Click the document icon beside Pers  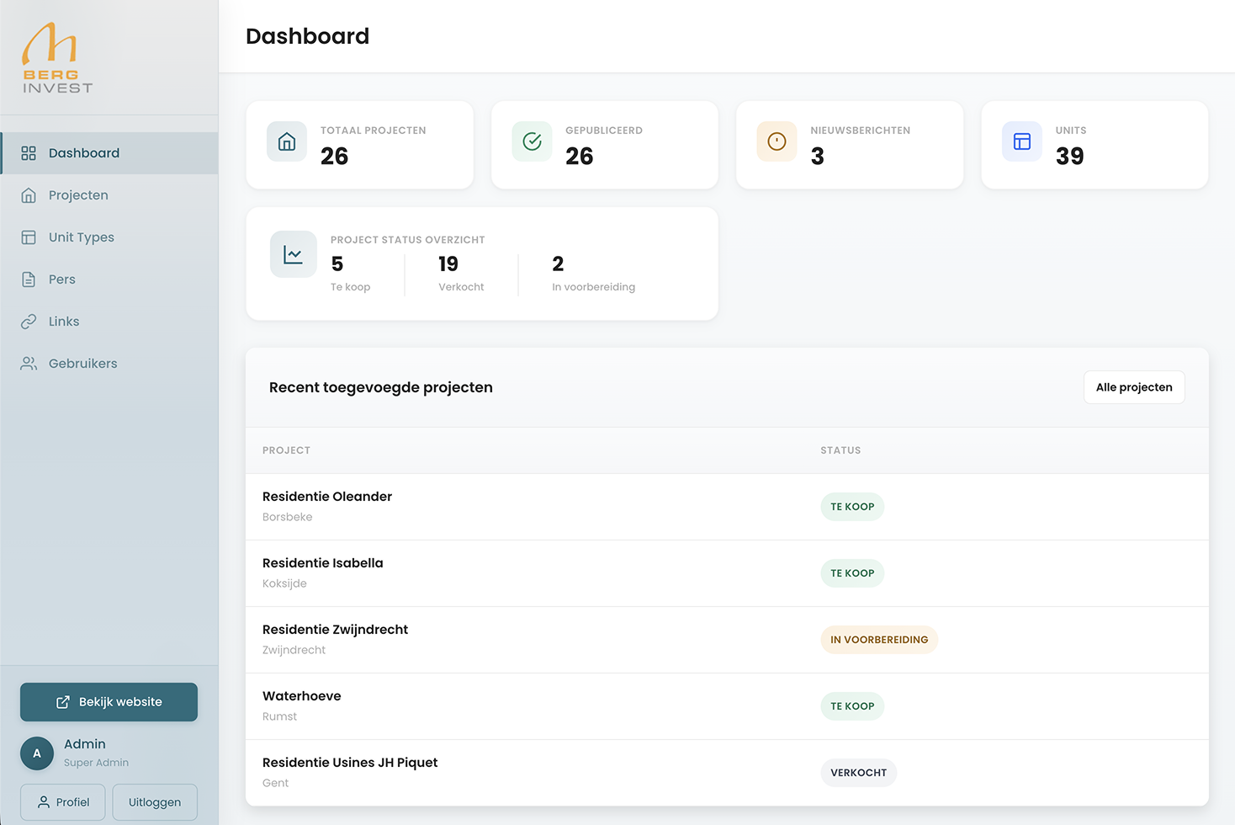coord(28,279)
